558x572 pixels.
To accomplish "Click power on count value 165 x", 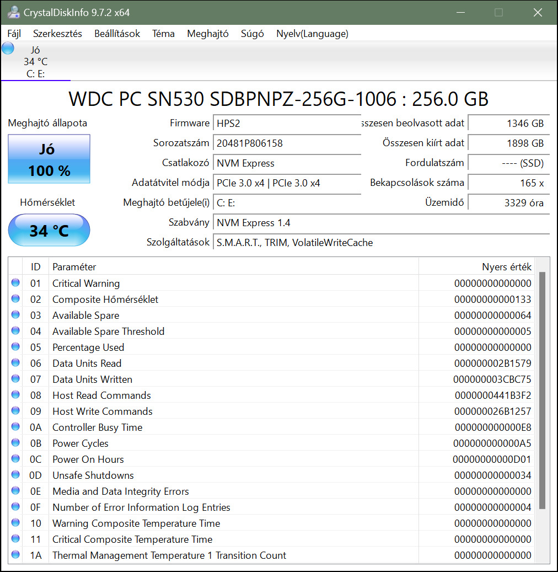I will (508, 183).
